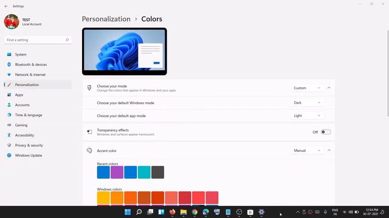This screenshot has width=389, height=218.
Task: Open System settings in sidebar
Action: coord(38,54)
